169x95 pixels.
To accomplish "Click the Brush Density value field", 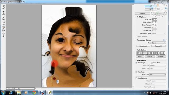I will [x=153, y=22].
